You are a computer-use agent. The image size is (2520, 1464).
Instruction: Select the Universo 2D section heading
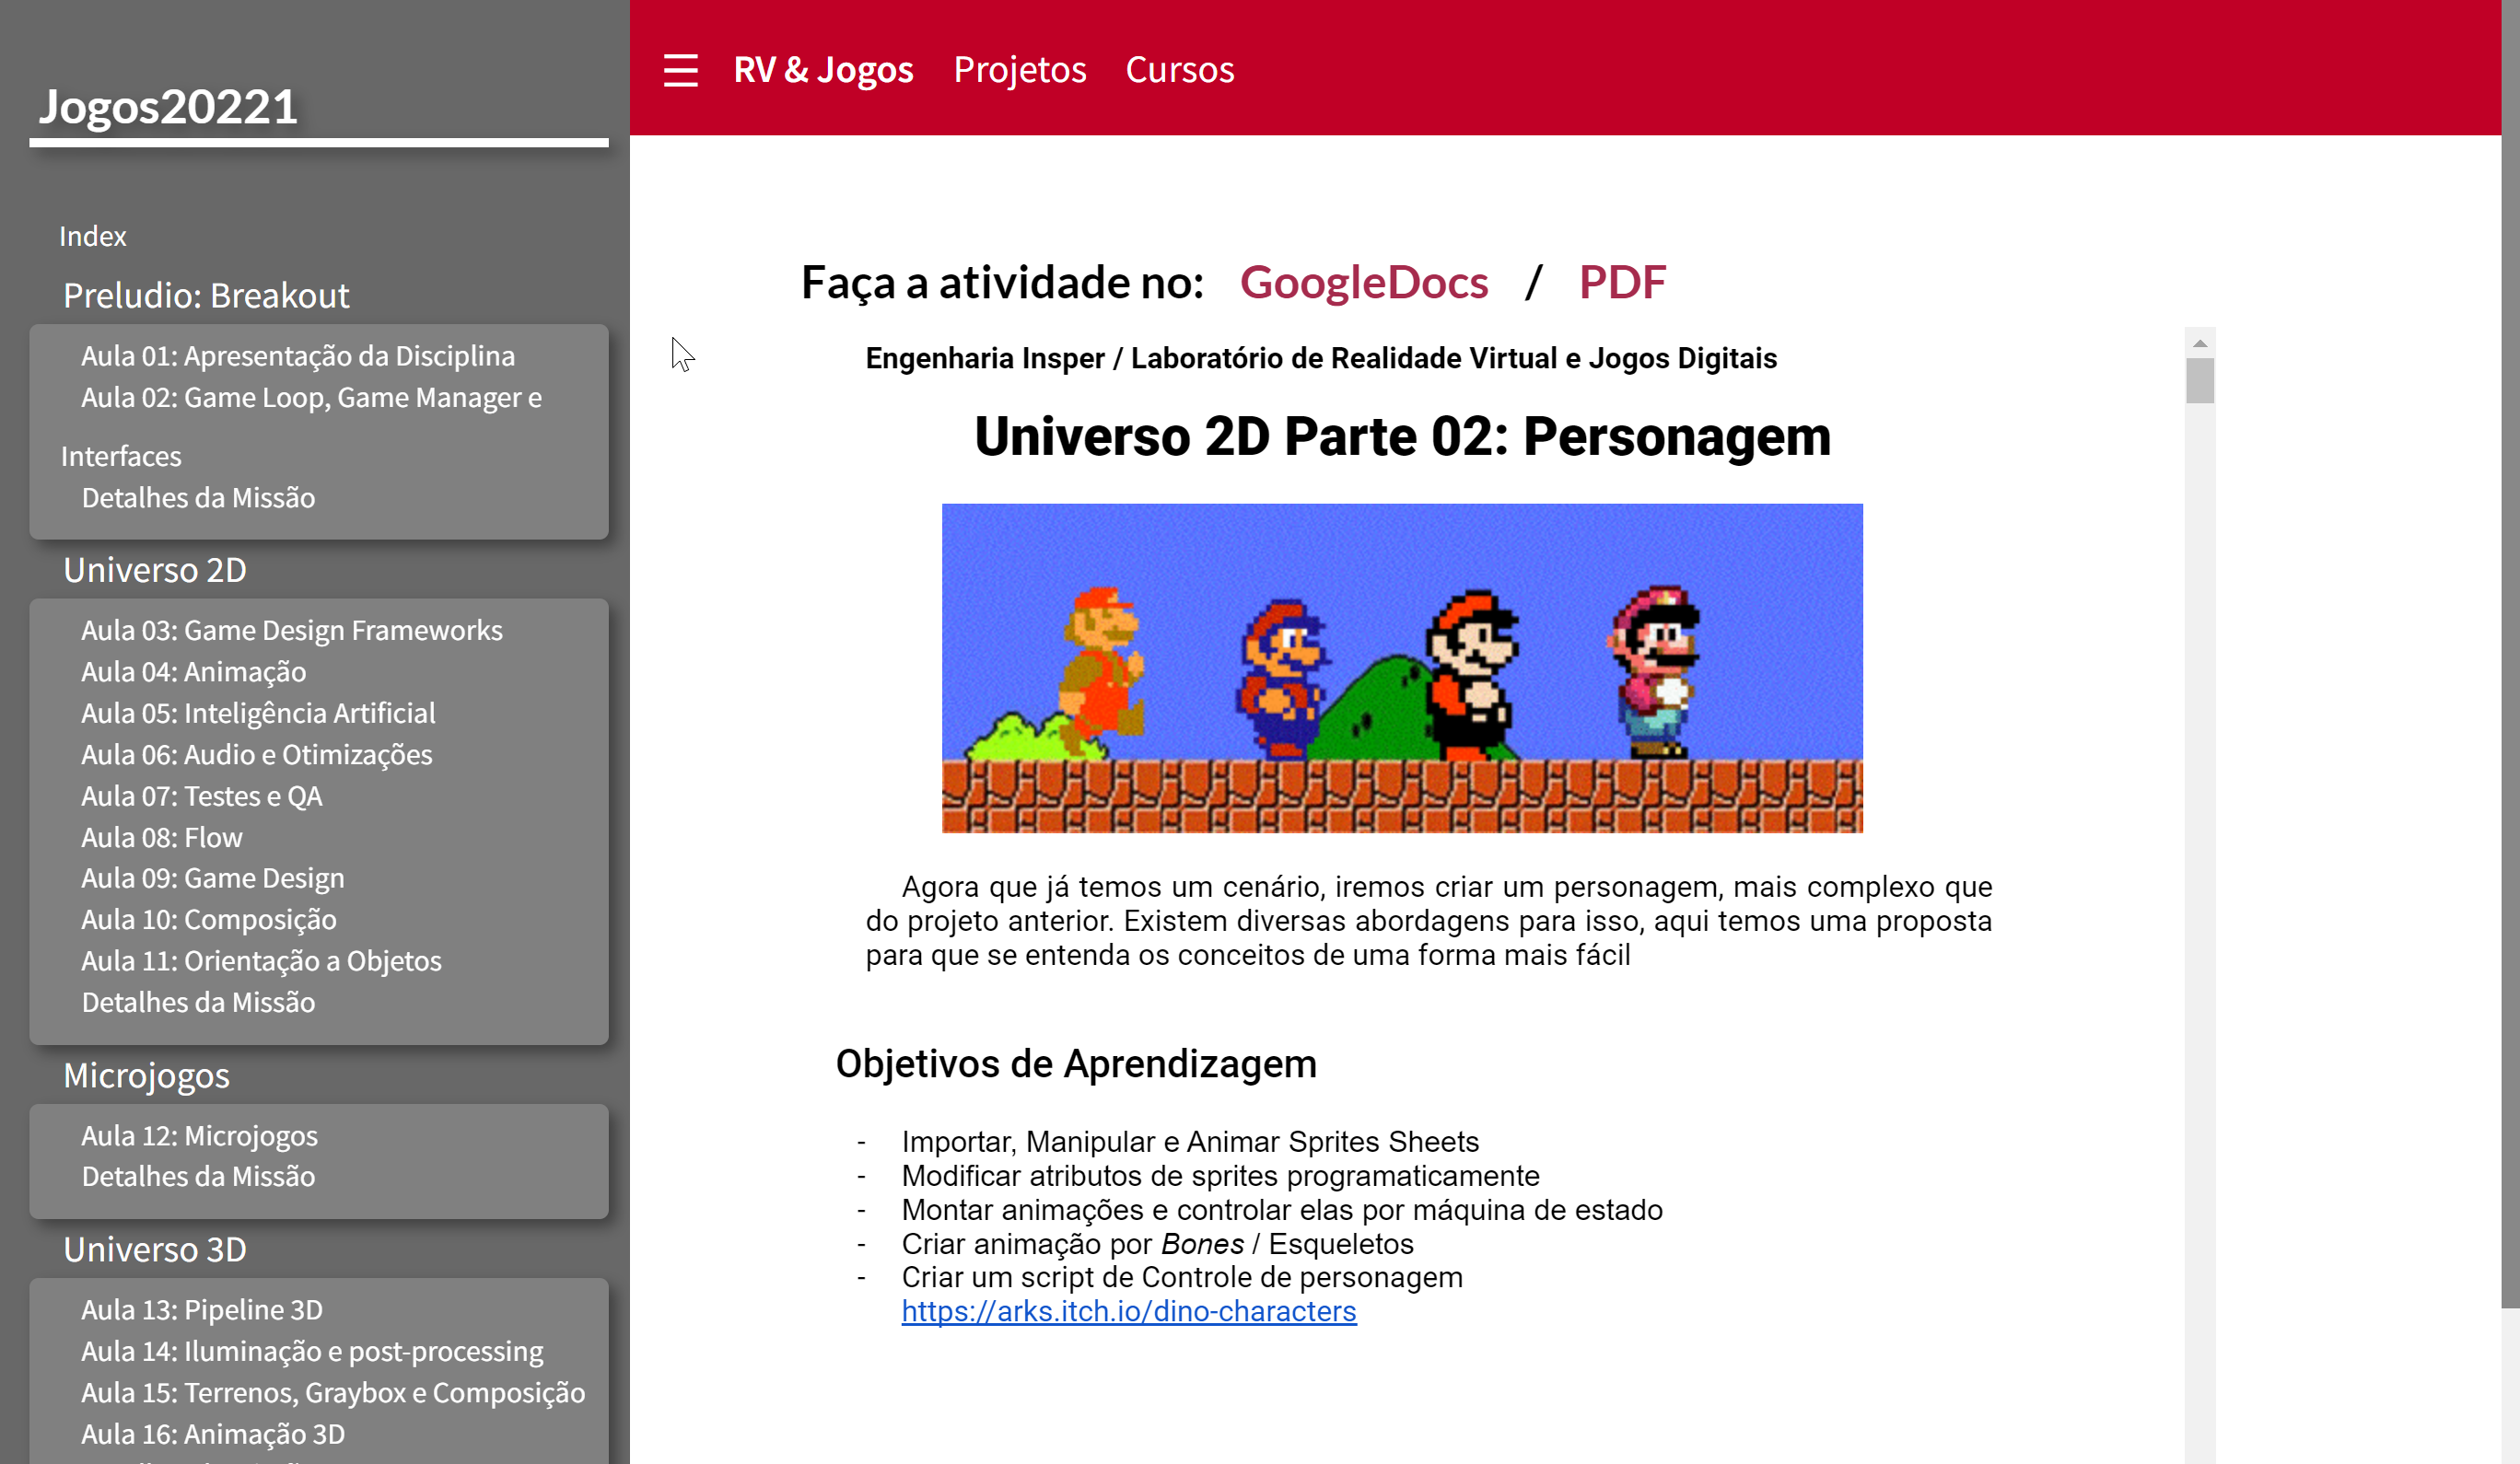155,570
